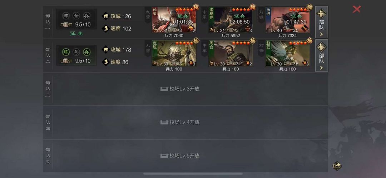Viewport: 386px width, 178px height.
Task: Toggle the 号 icon in 部队二
Action: point(76,52)
